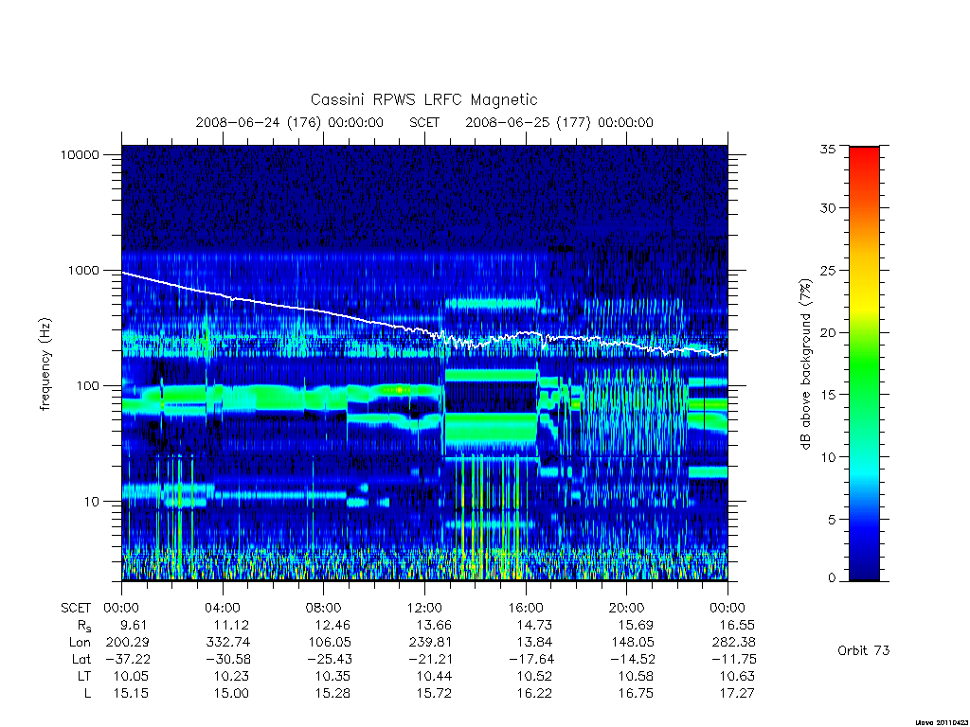Click the 04:00 time tick label
970x727 pixels.
(223, 608)
